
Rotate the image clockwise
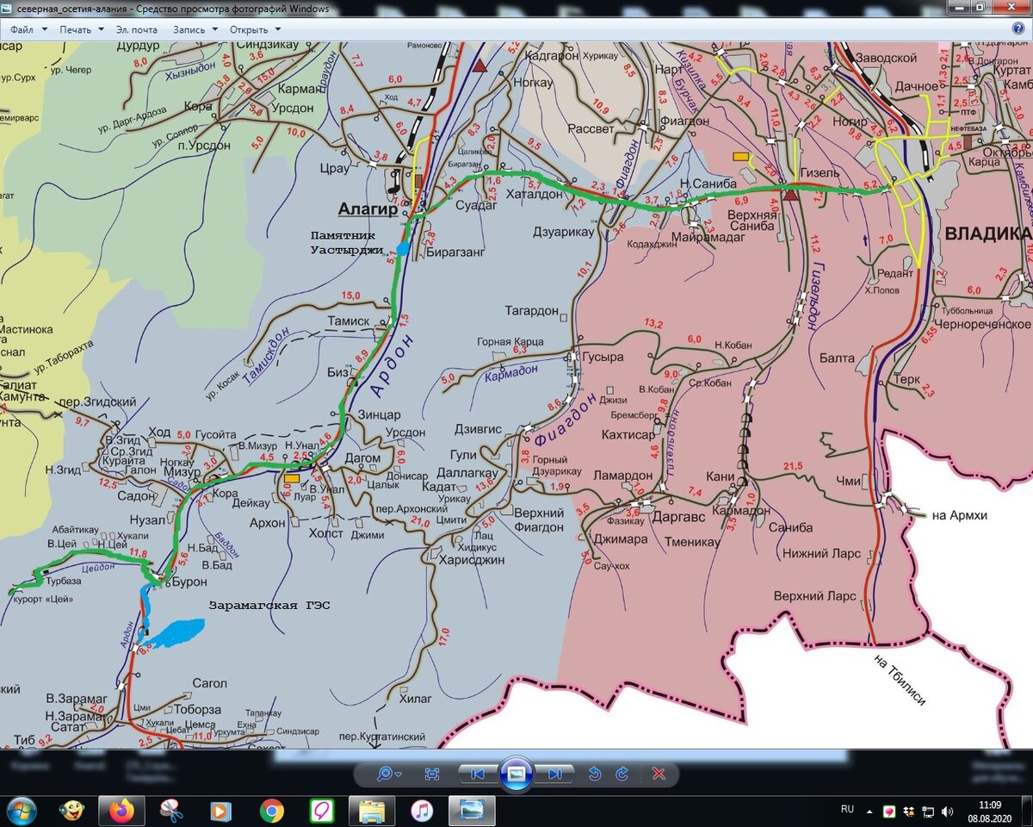tap(622, 774)
